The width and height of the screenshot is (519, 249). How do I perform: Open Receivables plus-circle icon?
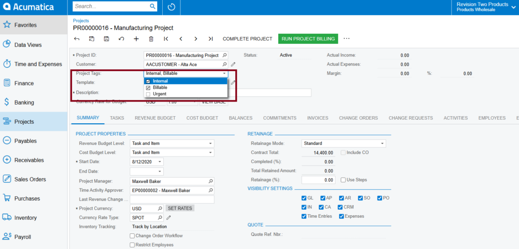coord(7,160)
